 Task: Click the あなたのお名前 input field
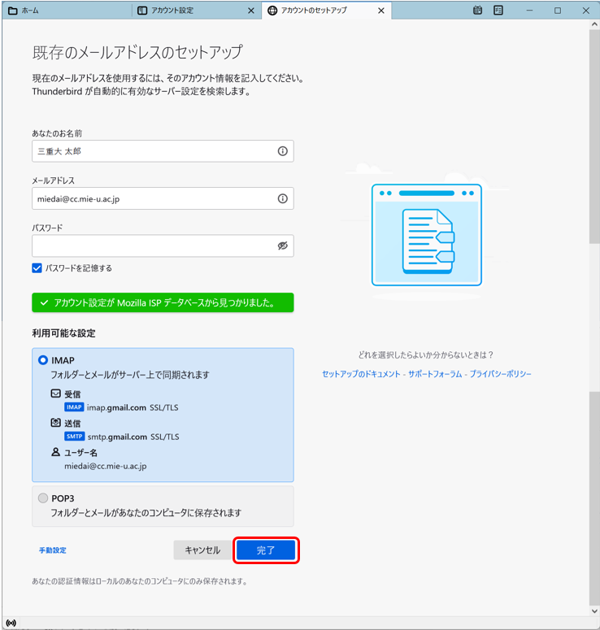[163, 151]
